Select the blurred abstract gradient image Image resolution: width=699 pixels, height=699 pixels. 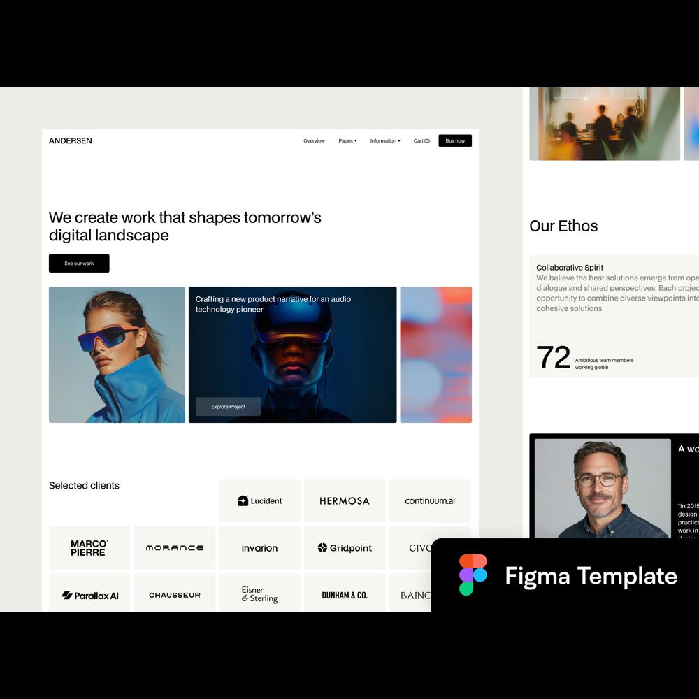click(435, 354)
